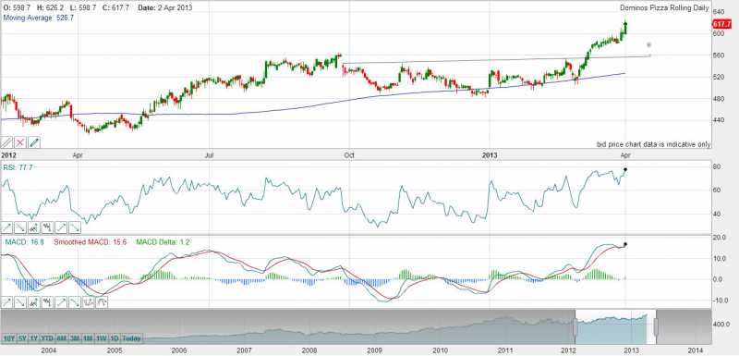Click the third icon in RSI toolbar
This screenshot has height=356, width=739.
[x=34, y=227]
